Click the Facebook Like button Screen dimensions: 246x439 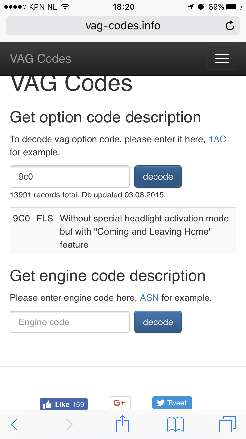(x=64, y=404)
